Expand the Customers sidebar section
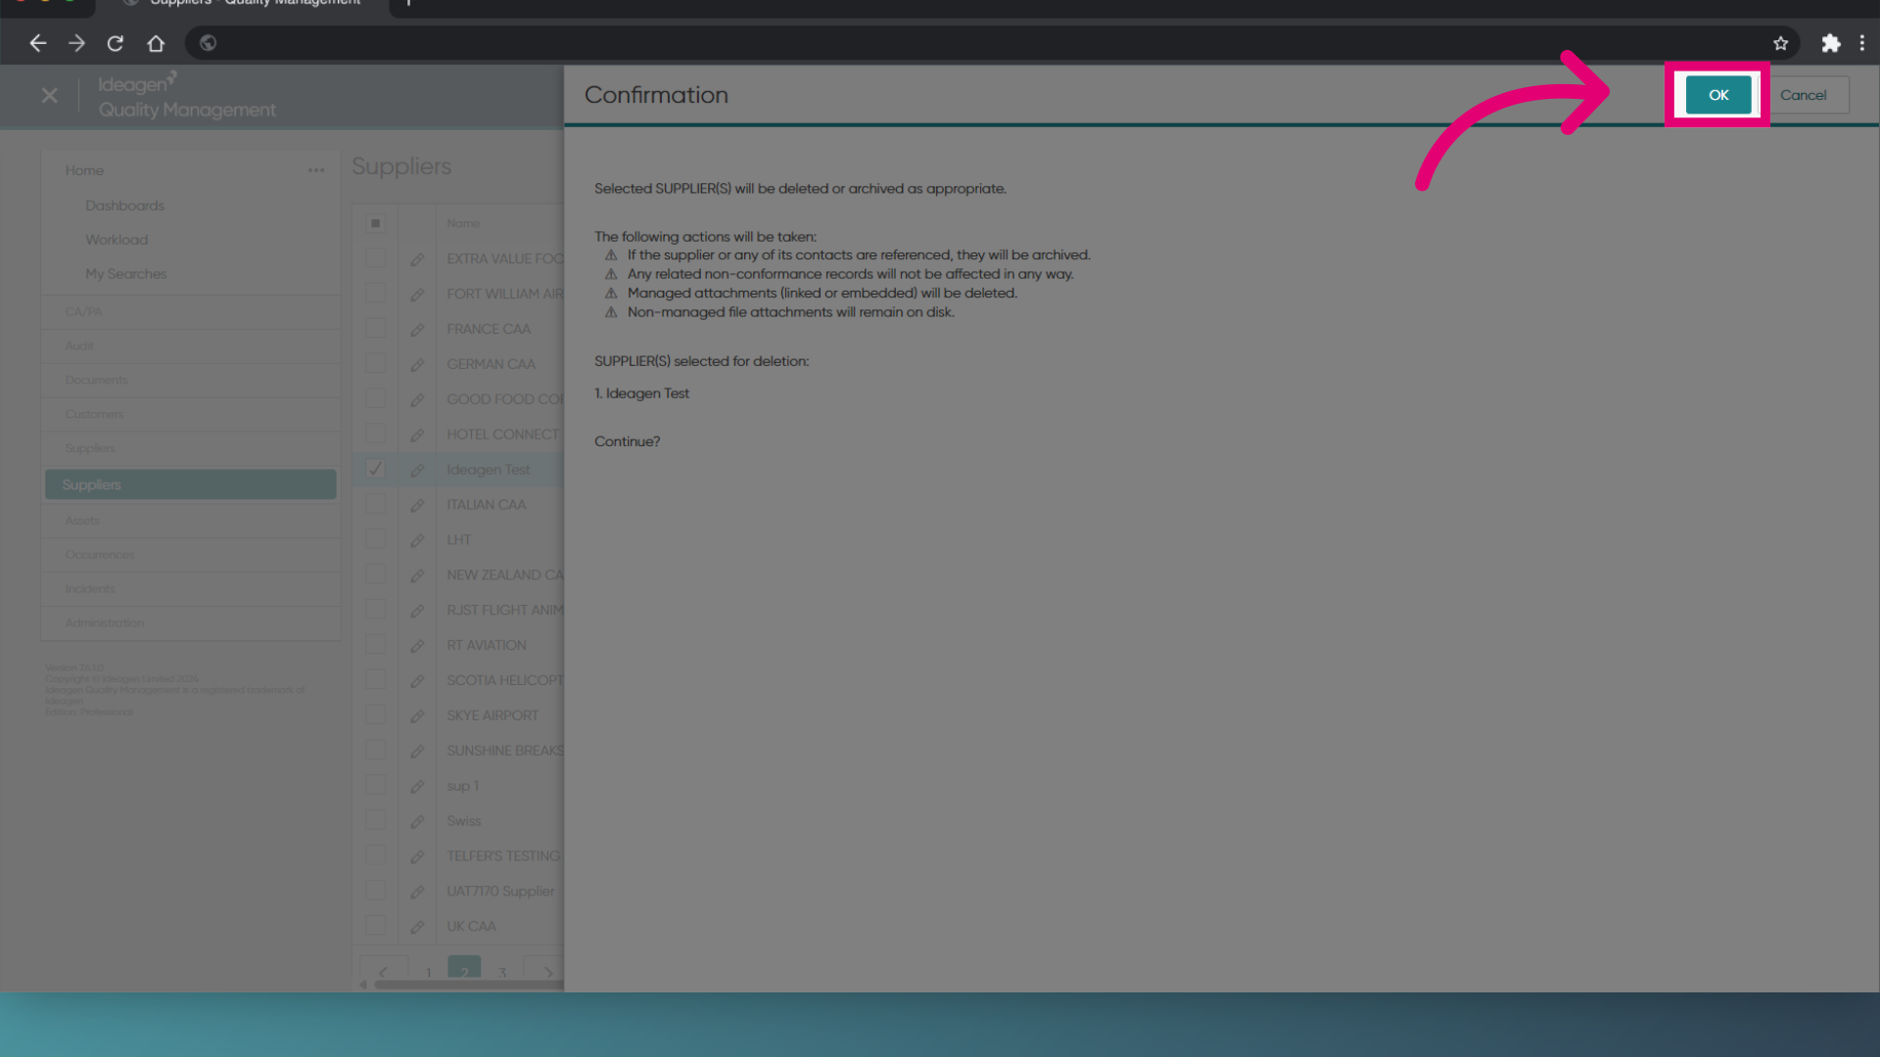Viewport: 1880px width, 1057px height. coord(191,415)
